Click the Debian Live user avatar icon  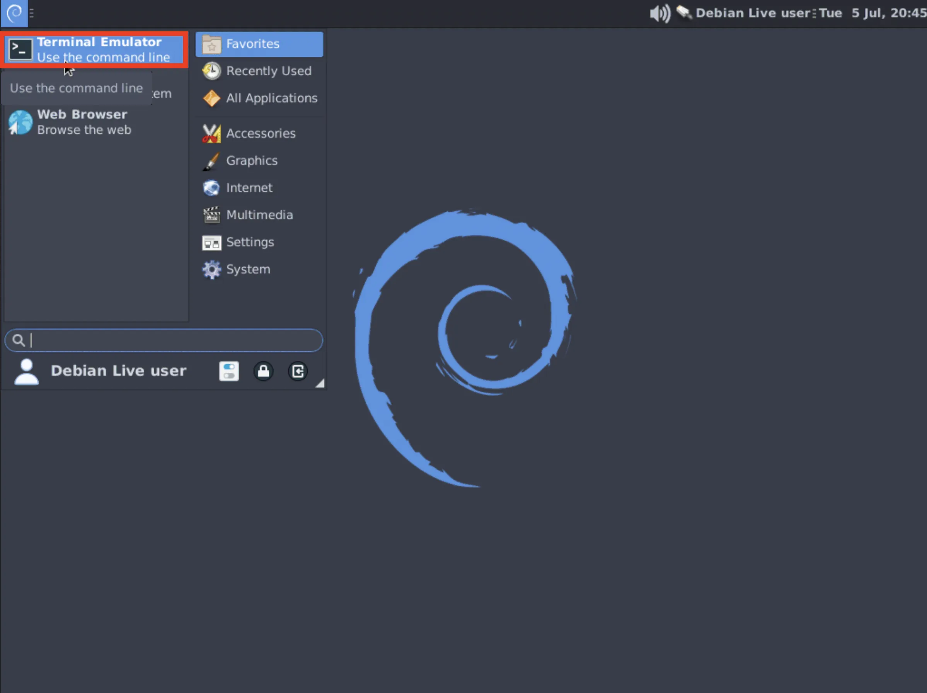point(26,371)
